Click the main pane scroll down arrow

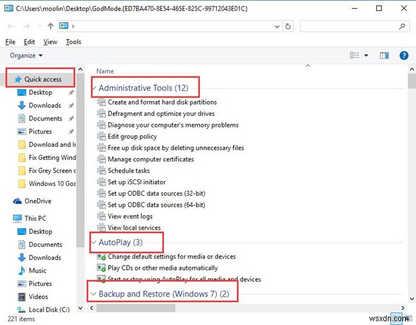tap(412, 299)
